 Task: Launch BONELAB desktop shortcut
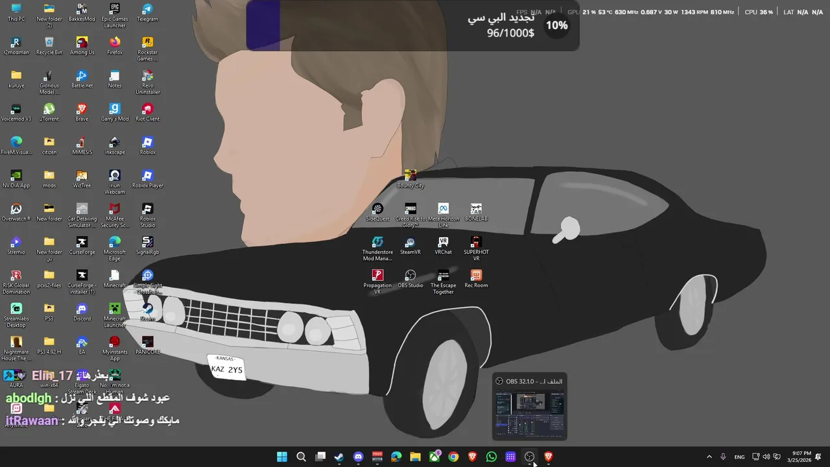click(476, 212)
